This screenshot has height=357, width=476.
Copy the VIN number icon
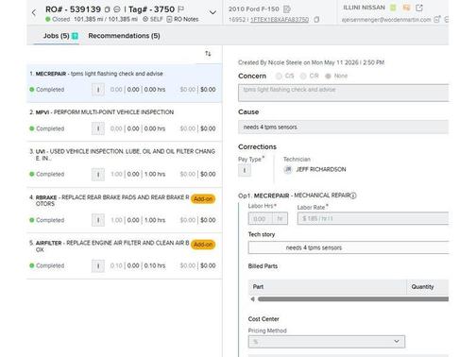click(x=316, y=20)
